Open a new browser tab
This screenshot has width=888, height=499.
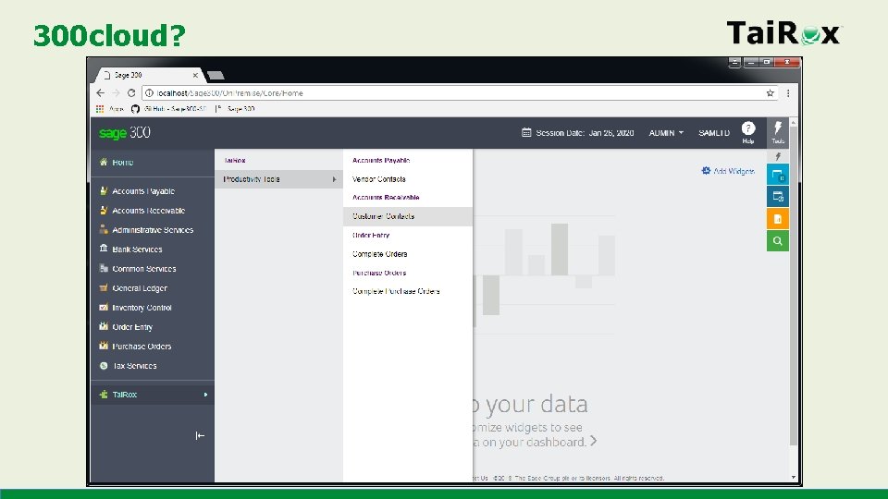coord(216,75)
